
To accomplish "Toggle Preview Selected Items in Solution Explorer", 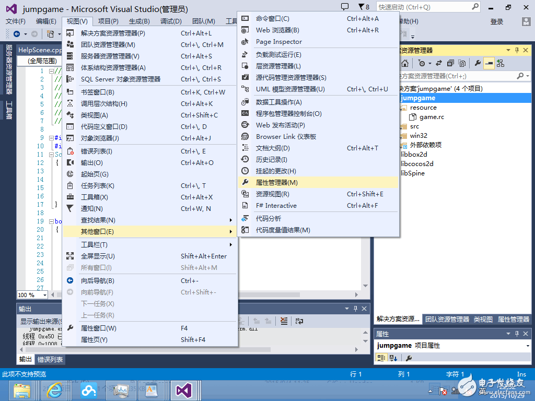I will point(490,63).
